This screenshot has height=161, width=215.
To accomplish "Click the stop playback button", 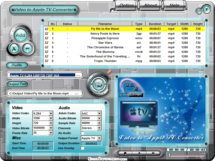I will pyautogui.click(x=125, y=153).
